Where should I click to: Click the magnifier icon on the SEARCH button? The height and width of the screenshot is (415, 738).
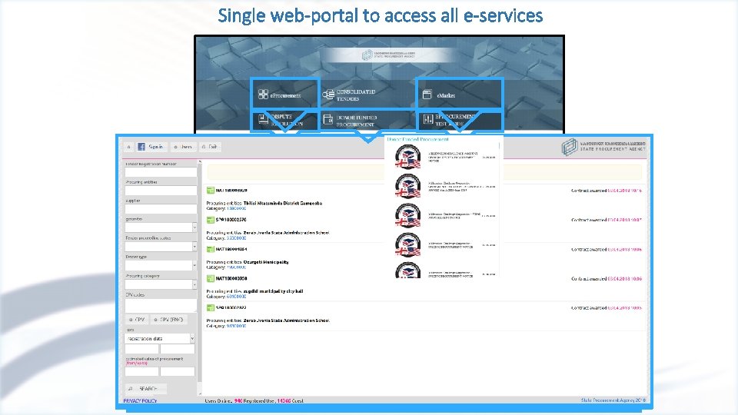click(x=131, y=389)
